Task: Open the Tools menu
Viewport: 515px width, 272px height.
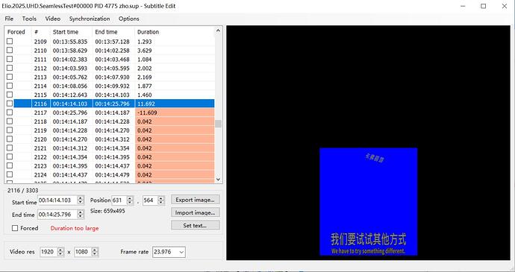Action: click(29, 19)
